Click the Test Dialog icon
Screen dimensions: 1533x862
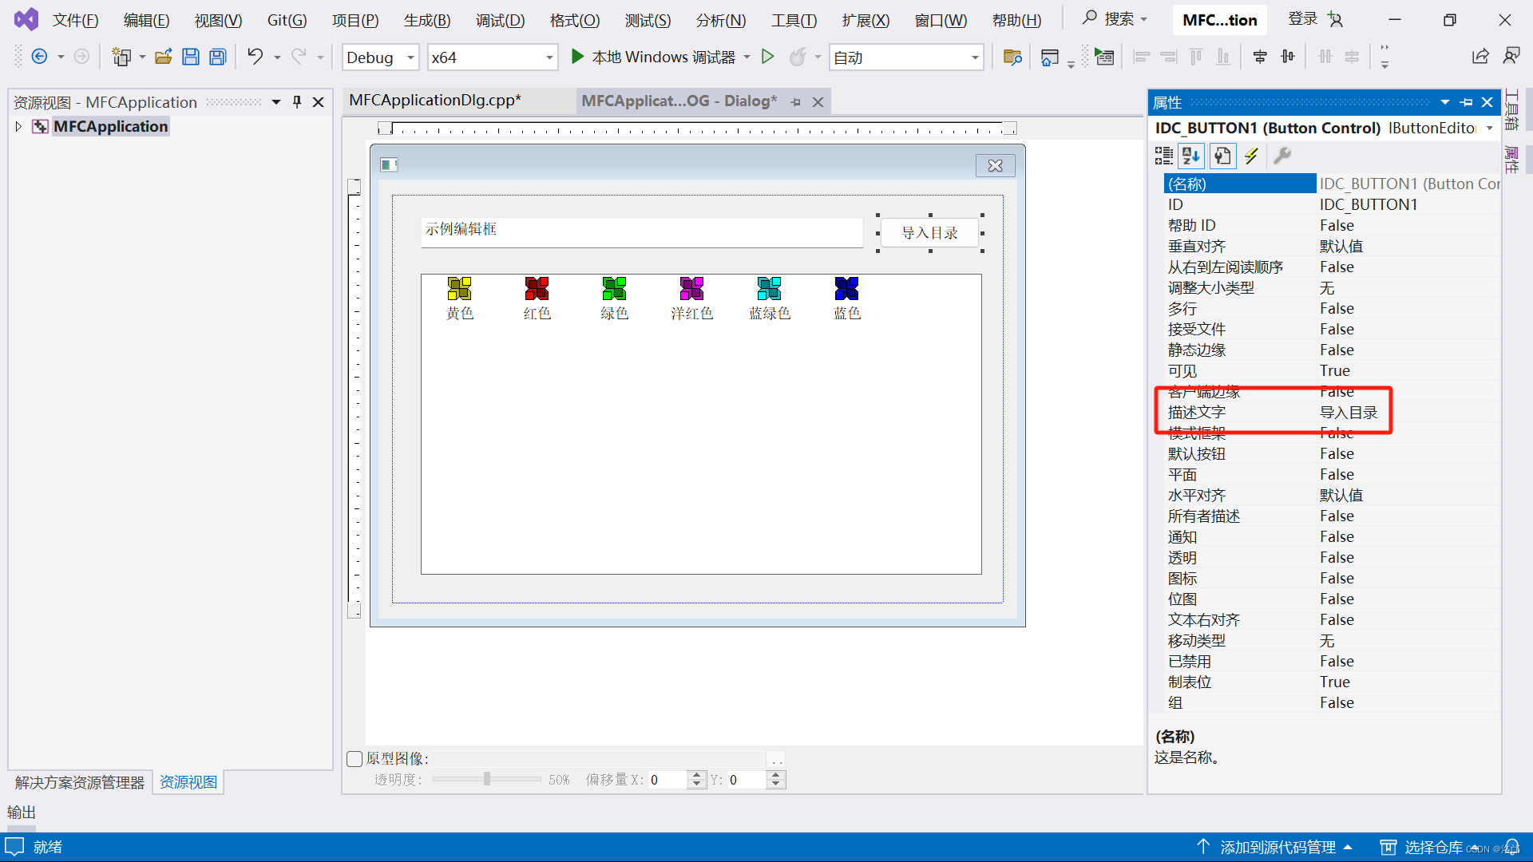coord(1104,57)
